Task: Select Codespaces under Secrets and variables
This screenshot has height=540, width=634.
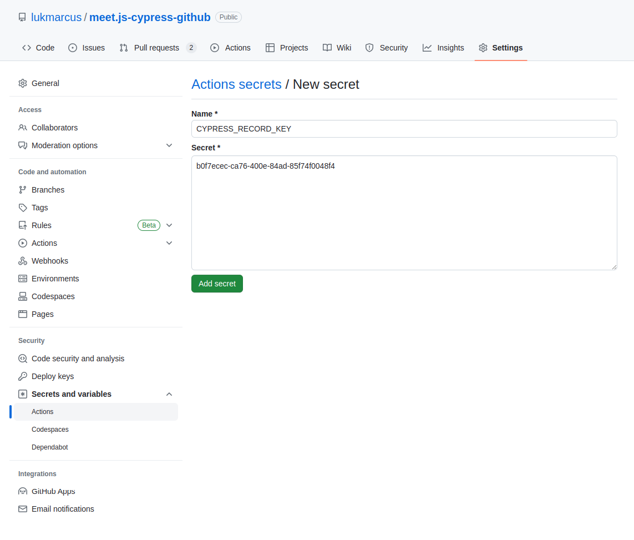Action: tap(96, 430)
